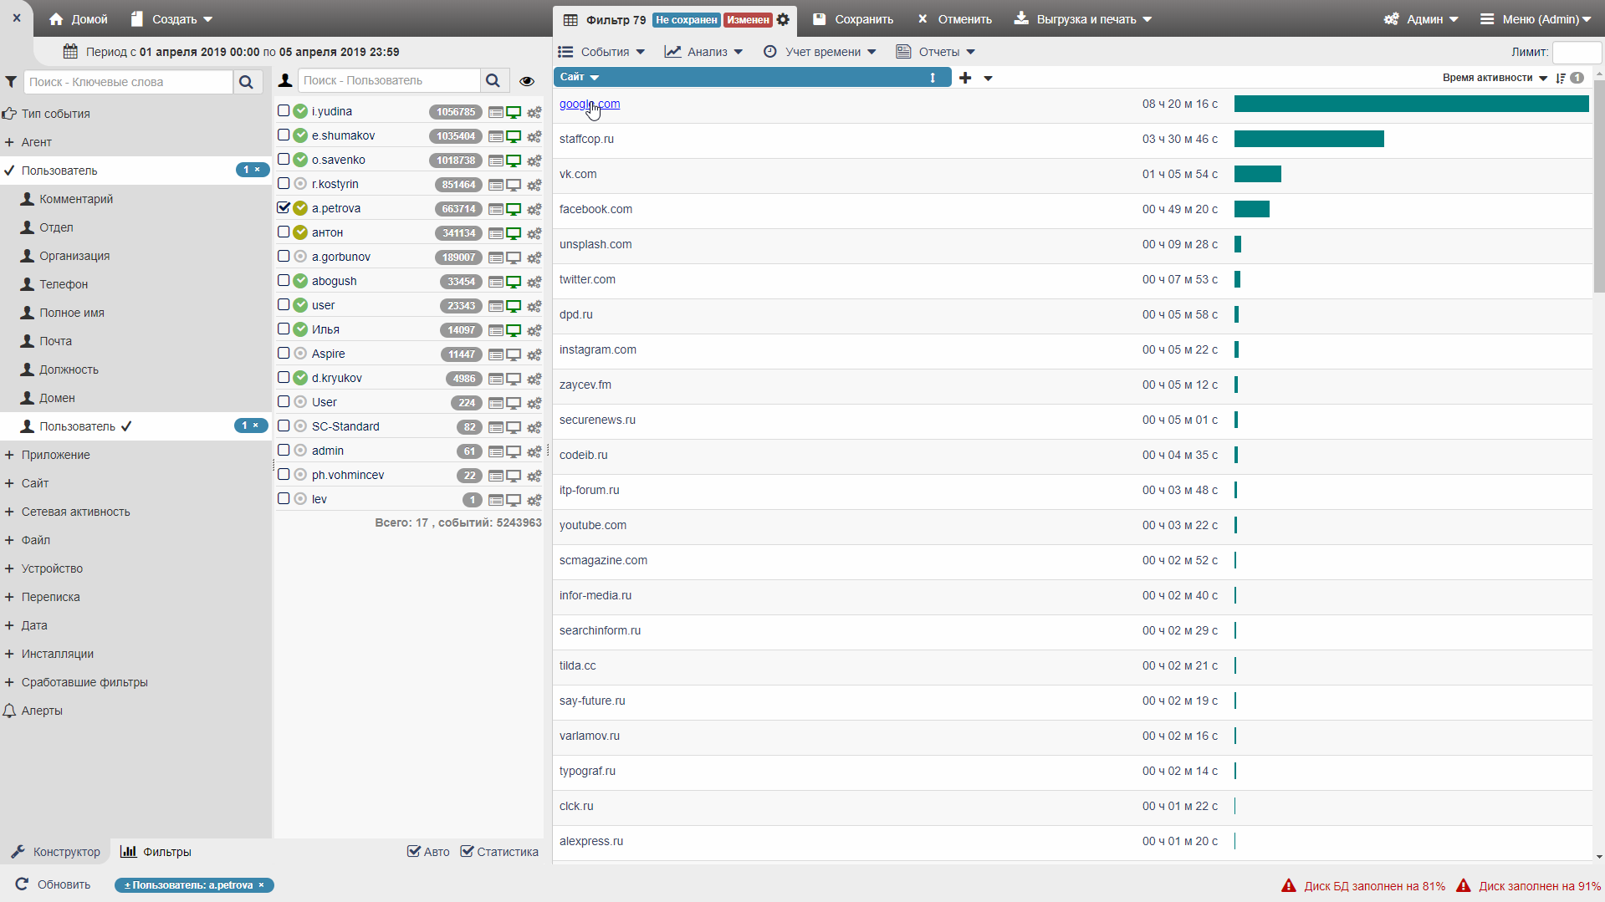Check the e.shumakov user checkbox
The width and height of the screenshot is (1605, 902).
click(x=284, y=135)
